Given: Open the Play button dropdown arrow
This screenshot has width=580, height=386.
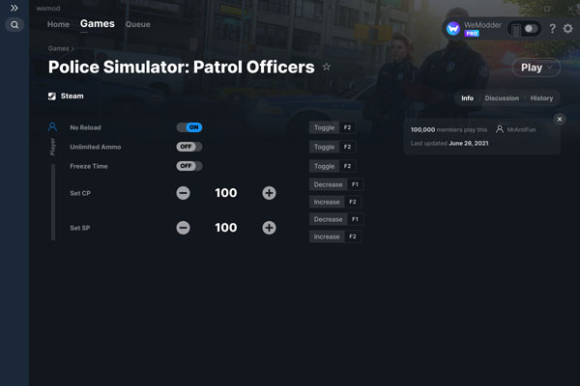Looking at the screenshot, I should (x=550, y=68).
